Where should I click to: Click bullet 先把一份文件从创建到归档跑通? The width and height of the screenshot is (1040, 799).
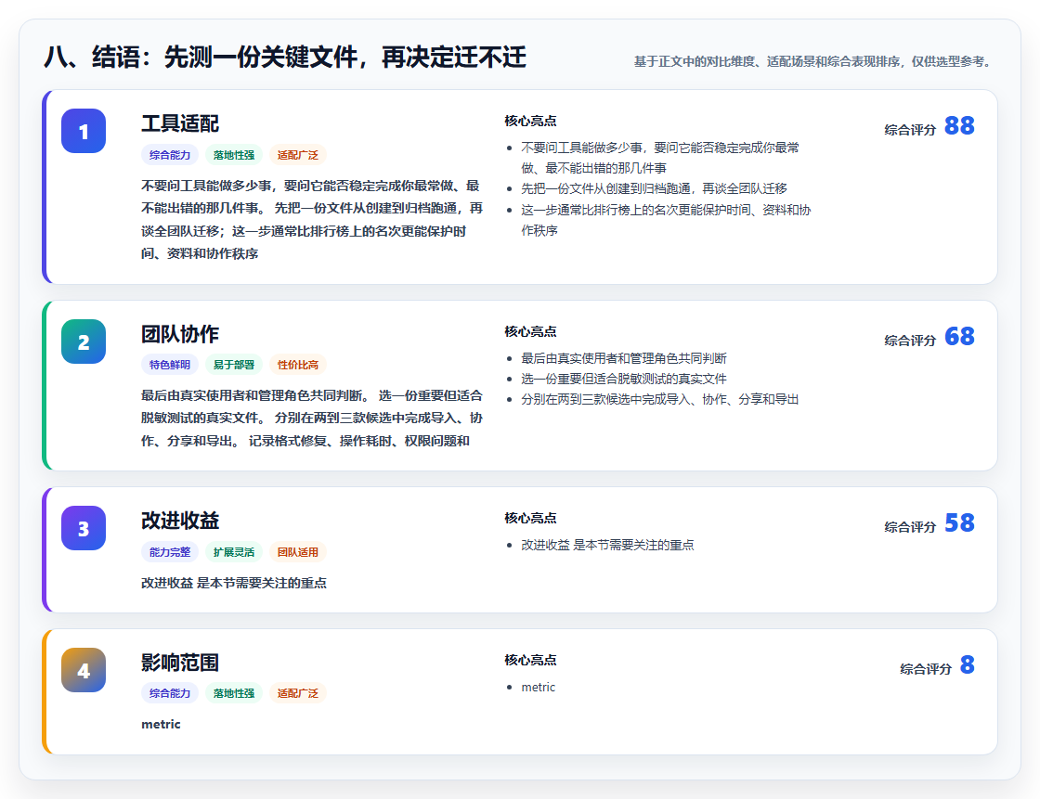pyautogui.click(x=654, y=189)
